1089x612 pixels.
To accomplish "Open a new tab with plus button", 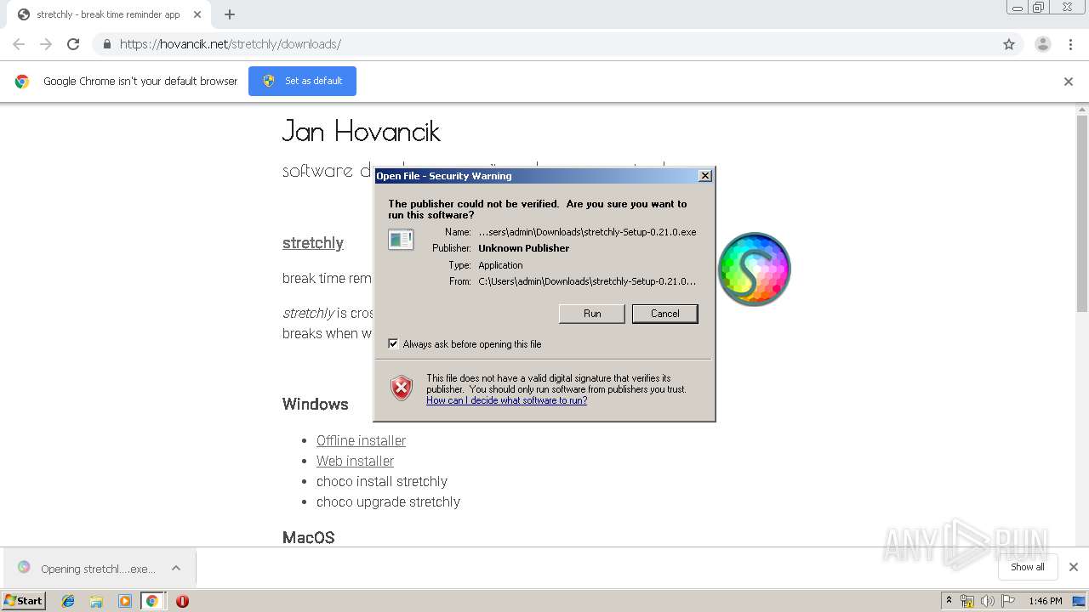I will click(x=230, y=14).
